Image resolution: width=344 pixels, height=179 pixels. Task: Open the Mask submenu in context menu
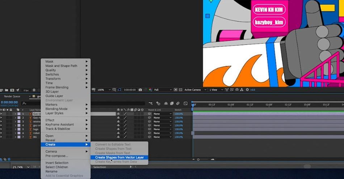point(66,61)
